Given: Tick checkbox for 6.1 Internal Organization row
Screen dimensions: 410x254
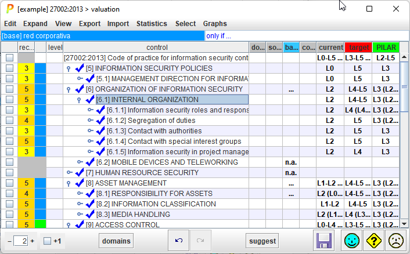Looking at the screenshot, I should tap(10, 100).
